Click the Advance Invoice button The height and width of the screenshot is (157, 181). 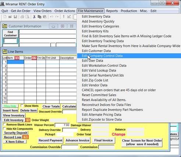coord(78,140)
